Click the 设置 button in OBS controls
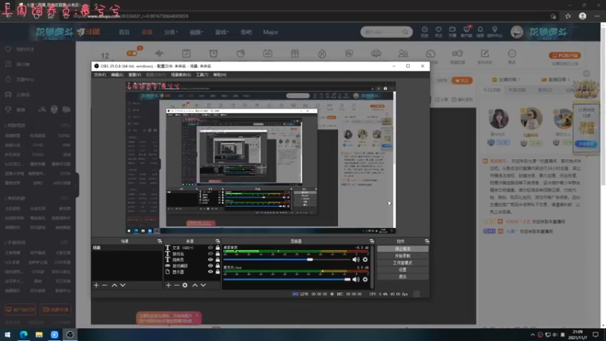 click(403, 270)
